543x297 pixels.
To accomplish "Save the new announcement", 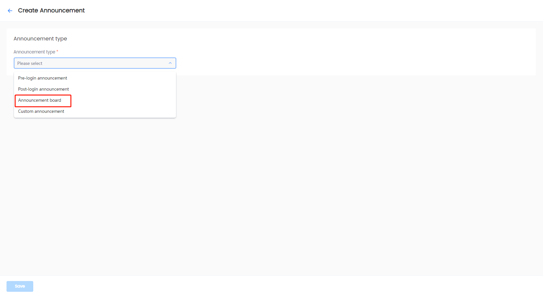I will tap(20, 286).
